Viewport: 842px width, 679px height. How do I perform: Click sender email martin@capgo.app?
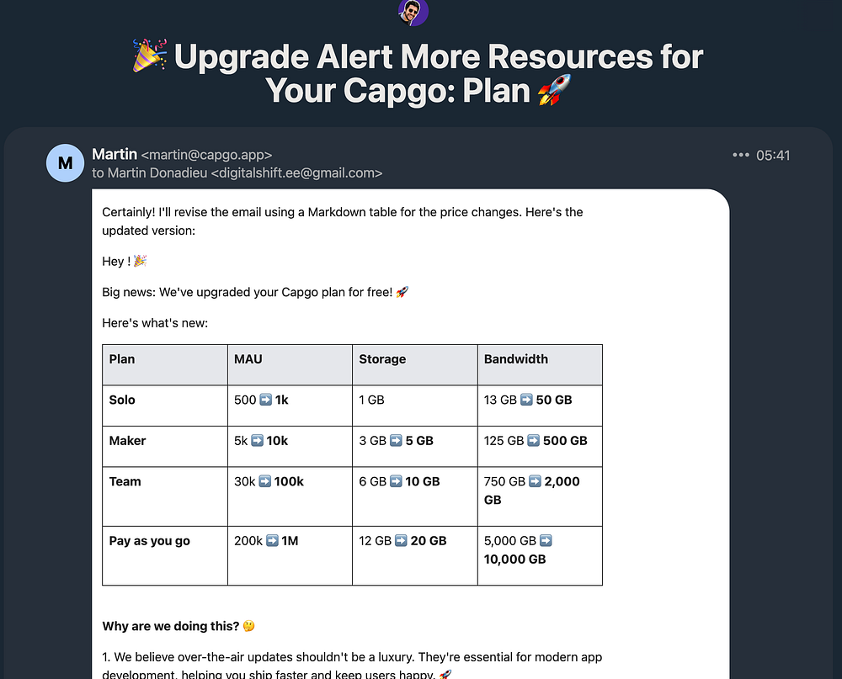click(207, 155)
